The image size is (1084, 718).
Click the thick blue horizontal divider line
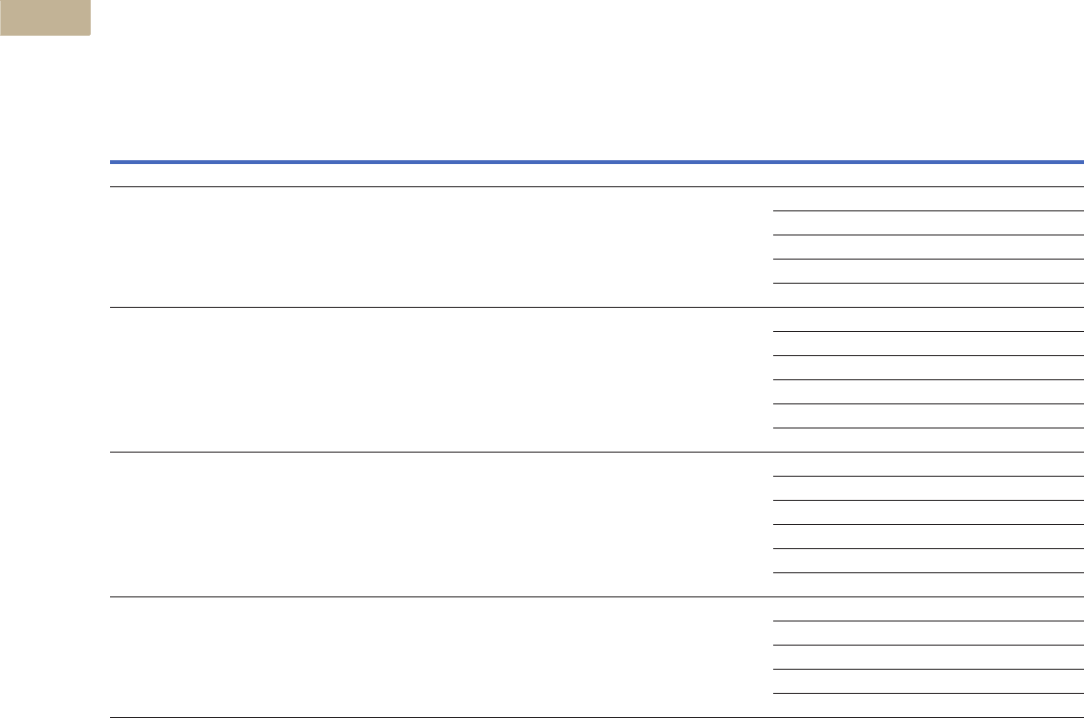(597, 162)
